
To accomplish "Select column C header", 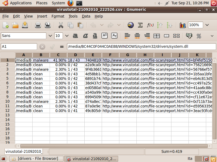I will (x=58, y=55).
